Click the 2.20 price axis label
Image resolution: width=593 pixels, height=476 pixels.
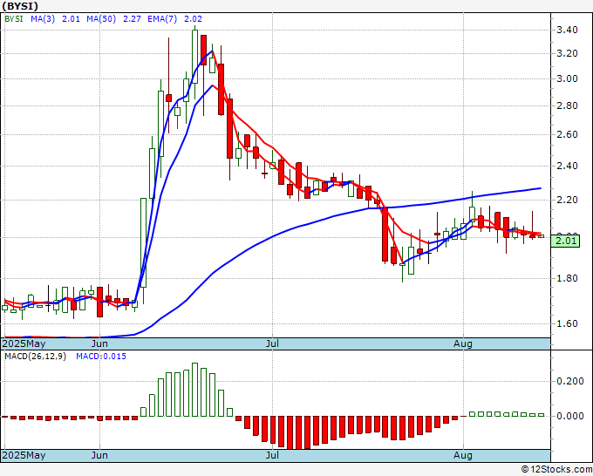pos(567,200)
